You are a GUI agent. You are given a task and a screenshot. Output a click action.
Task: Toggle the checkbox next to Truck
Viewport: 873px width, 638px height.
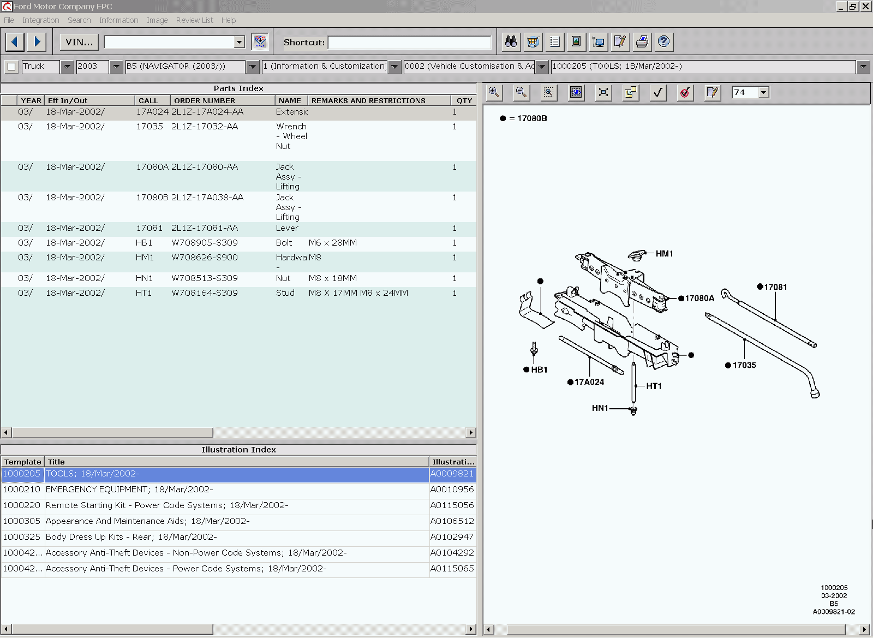(11, 67)
